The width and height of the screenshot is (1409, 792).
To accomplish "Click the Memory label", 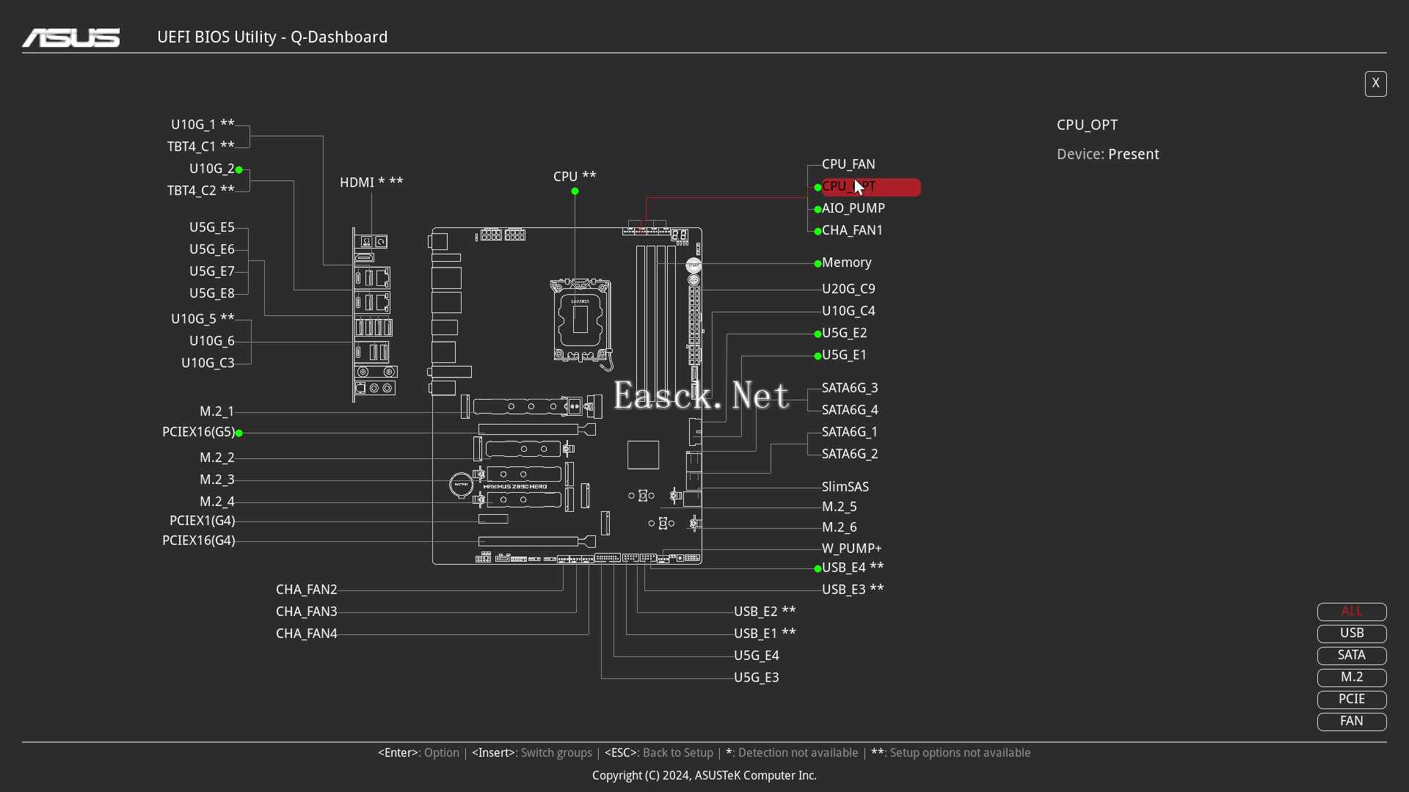I will tap(847, 263).
